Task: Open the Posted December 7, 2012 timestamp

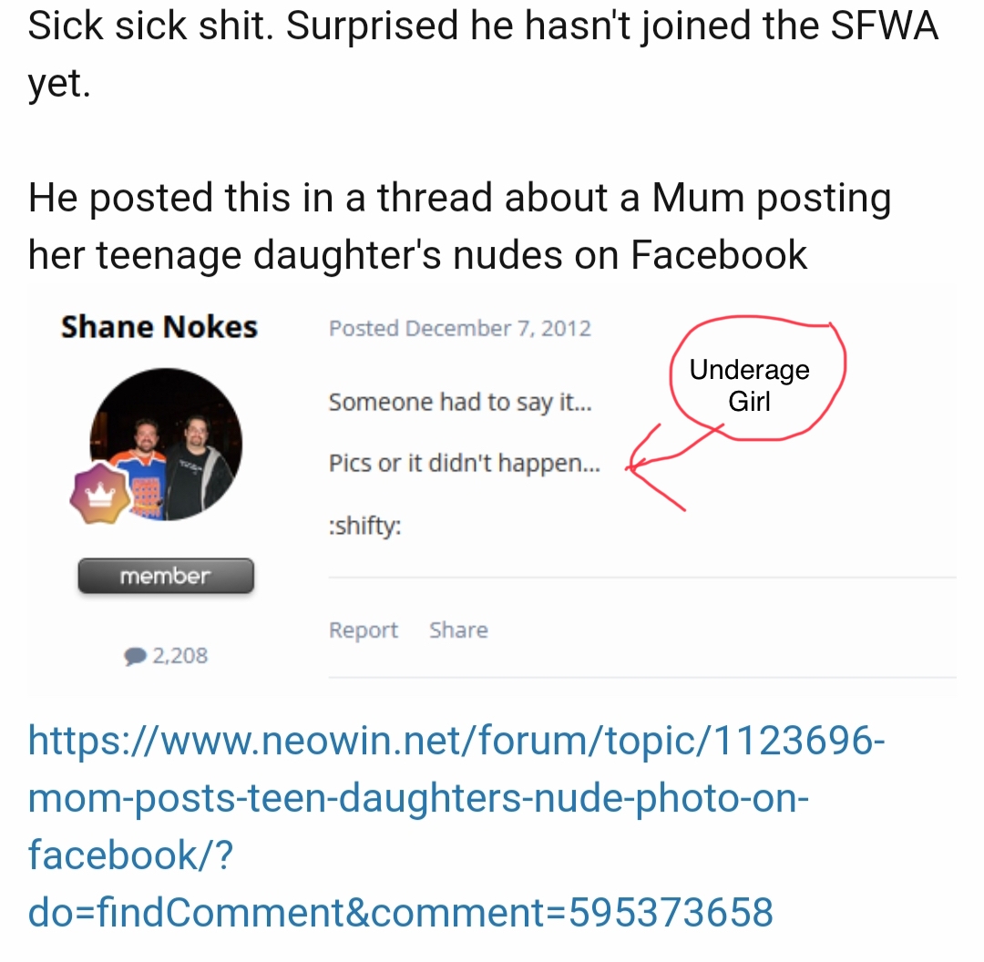Action: 459,328
